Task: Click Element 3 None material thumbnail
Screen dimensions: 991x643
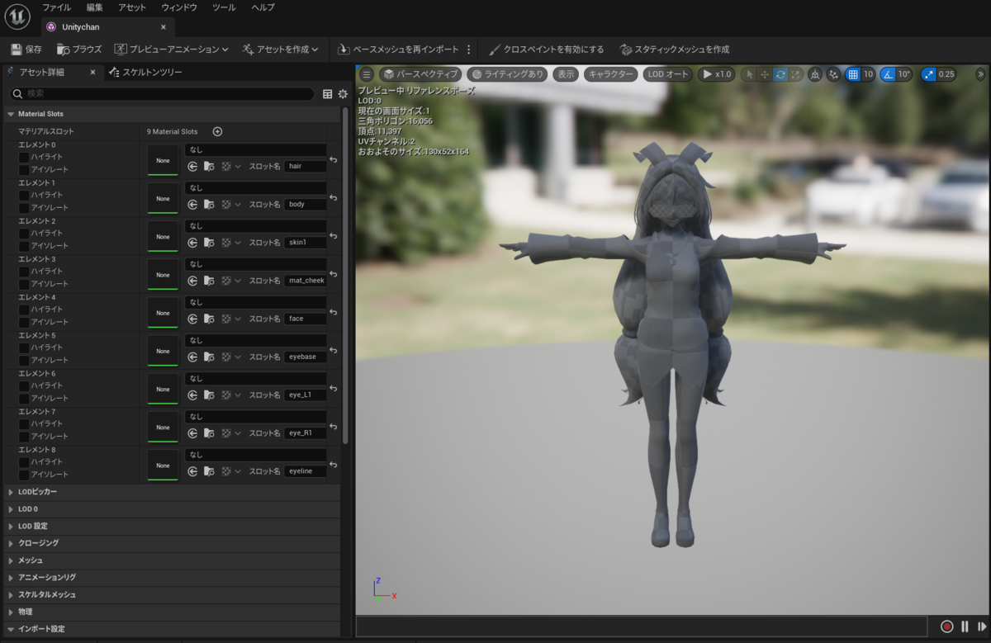Action: point(163,275)
